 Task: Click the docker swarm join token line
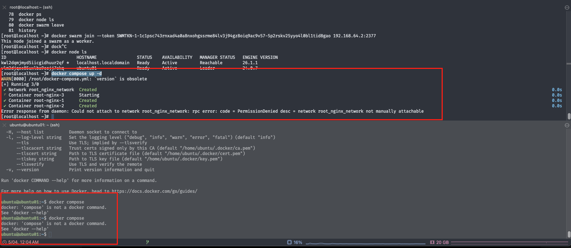coord(189,36)
